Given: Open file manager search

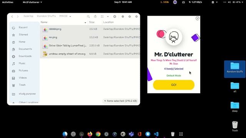Looking at the screenshot, I should [x=88, y=16].
